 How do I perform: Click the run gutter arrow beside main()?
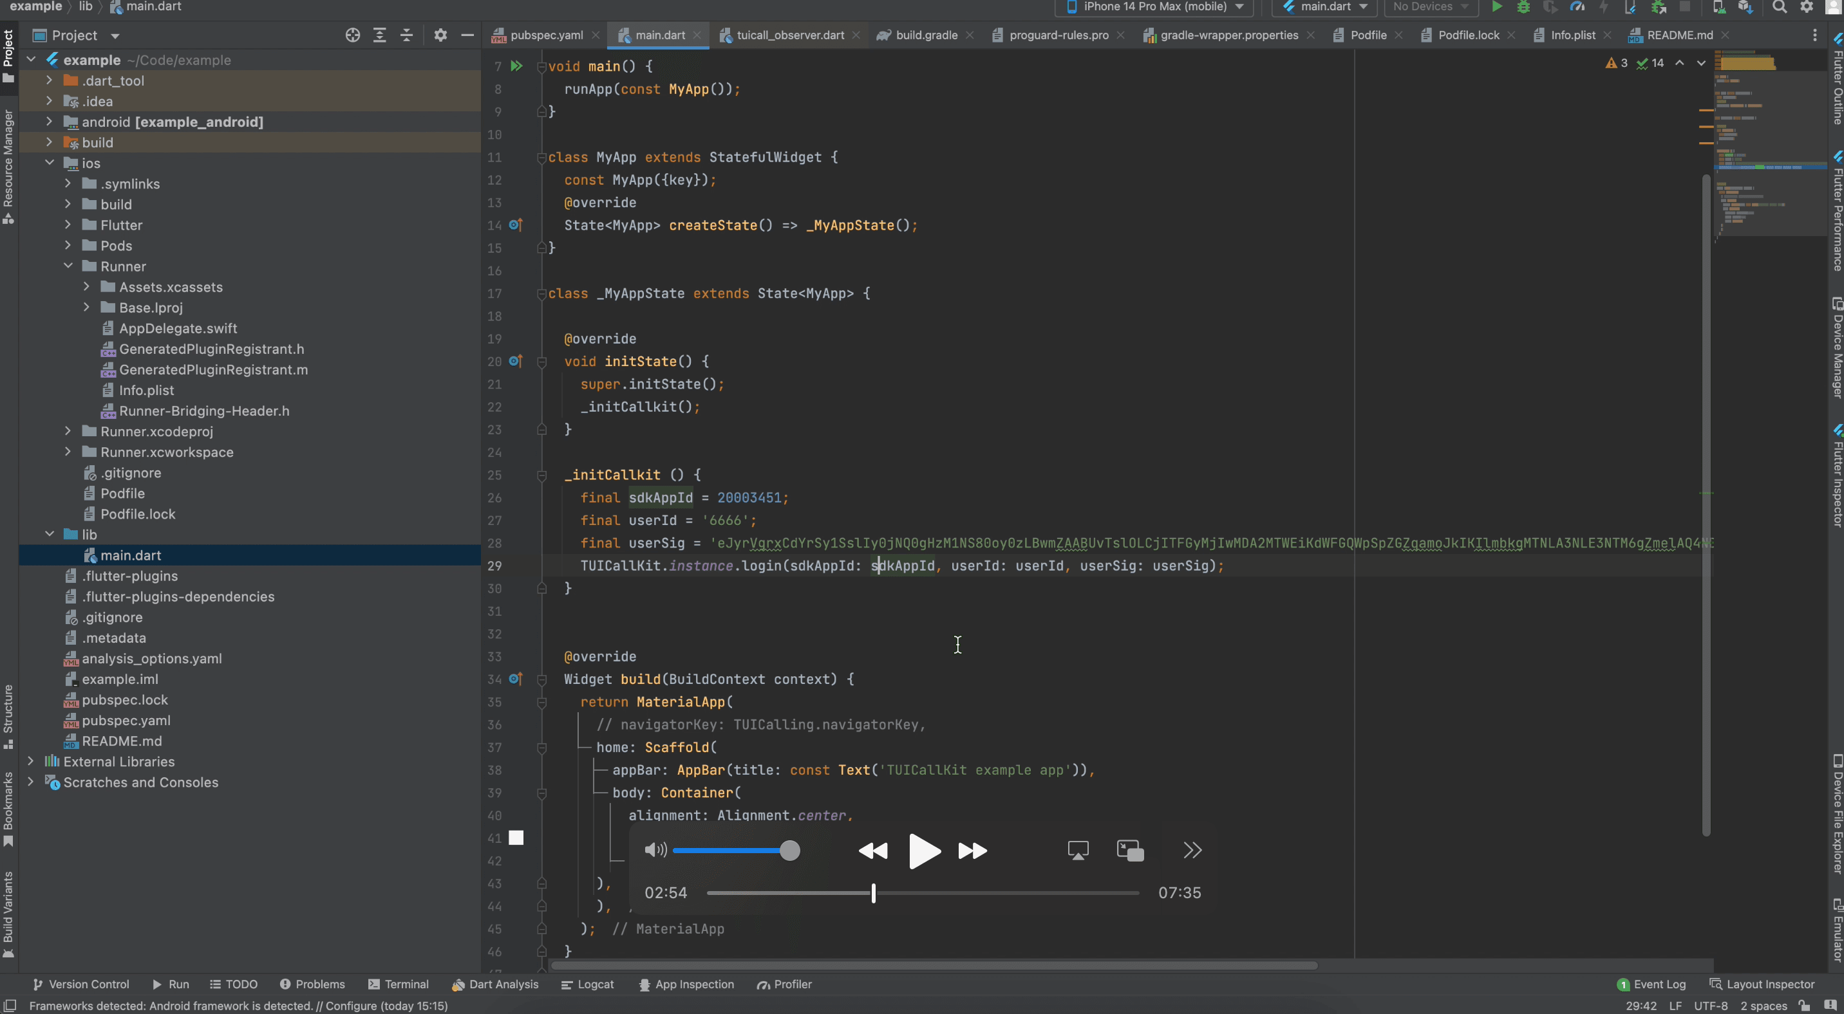(516, 66)
